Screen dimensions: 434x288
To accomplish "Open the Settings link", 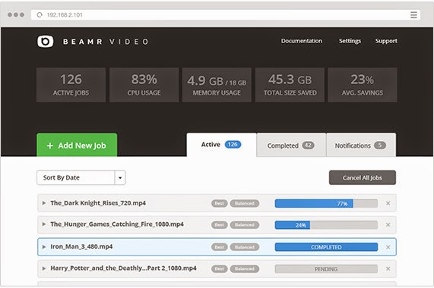I will coord(350,41).
